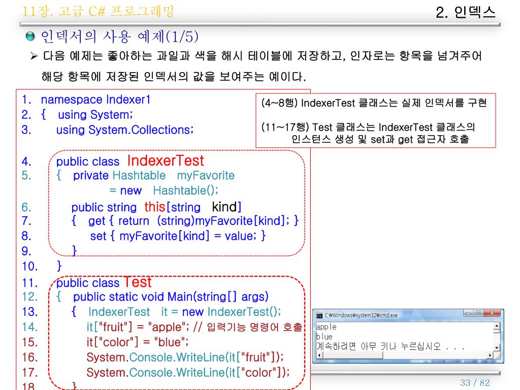The width and height of the screenshot is (520, 390).
Task: Click 'System.Console.WriteLine(it["fruit"]);' line
Action: pos(185,357)
